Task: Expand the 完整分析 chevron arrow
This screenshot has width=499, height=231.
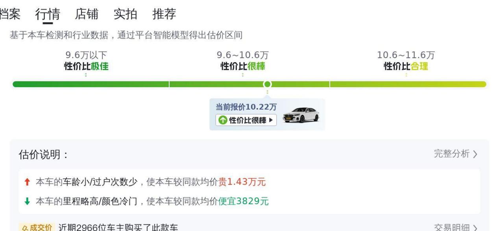Action: (x=475, y=154)
